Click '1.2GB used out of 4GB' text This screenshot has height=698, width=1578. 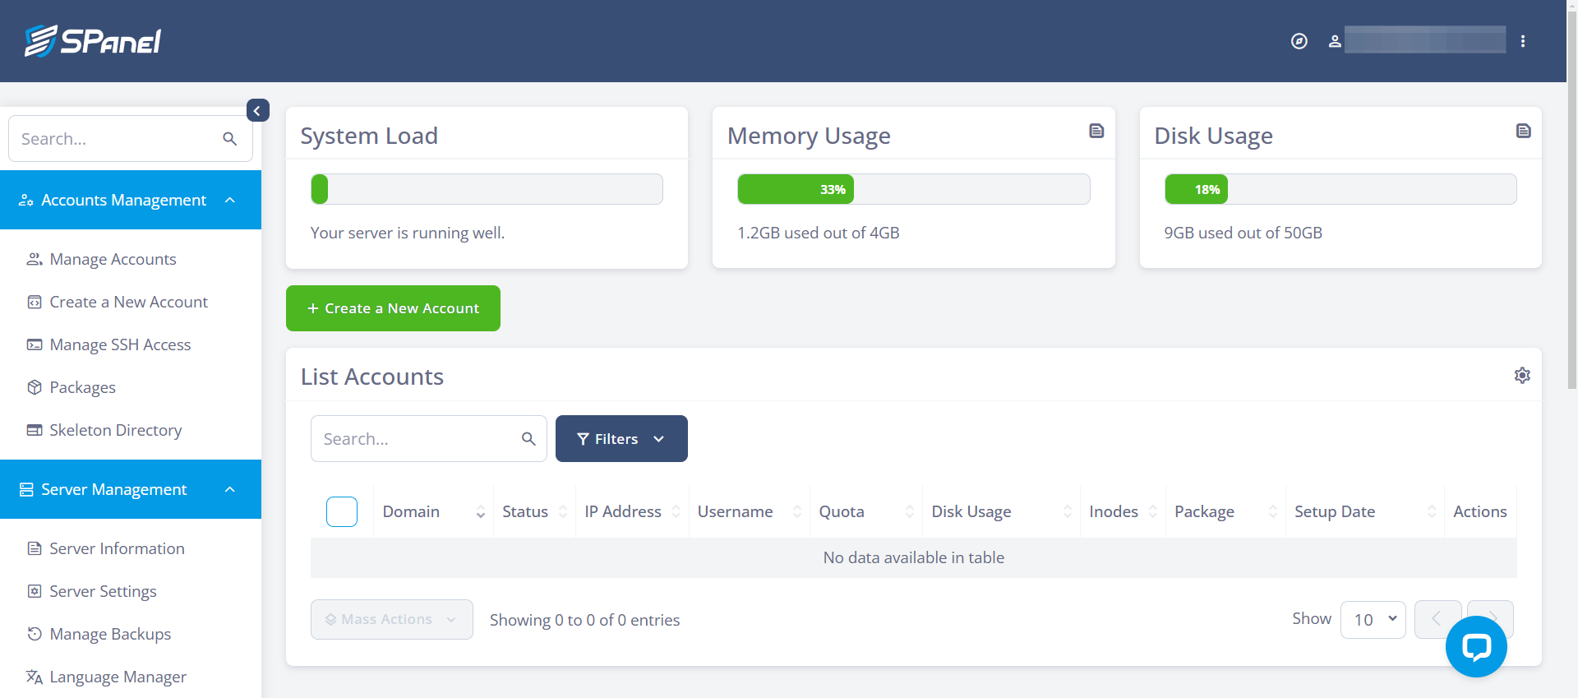819,233
